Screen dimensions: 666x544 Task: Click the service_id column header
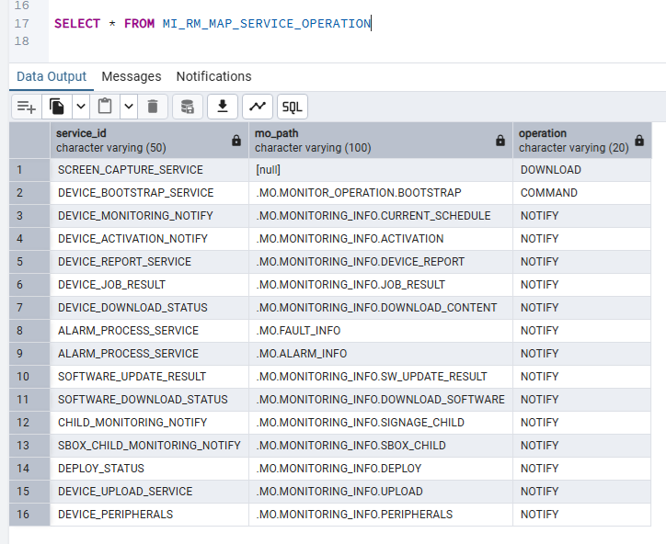tap(138, 140)
